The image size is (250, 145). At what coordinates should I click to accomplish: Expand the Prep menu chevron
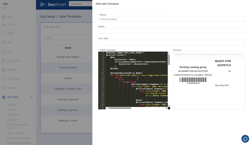[x=31, y=42]
